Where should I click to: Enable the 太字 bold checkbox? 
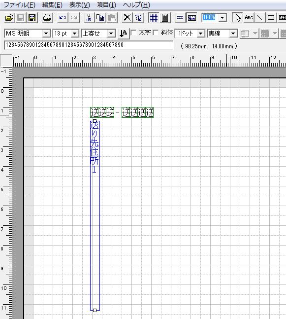[x=134, y=33]
